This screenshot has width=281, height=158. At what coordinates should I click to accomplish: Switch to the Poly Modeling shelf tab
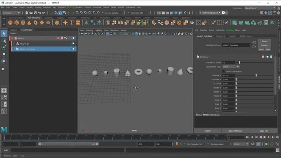34,18
